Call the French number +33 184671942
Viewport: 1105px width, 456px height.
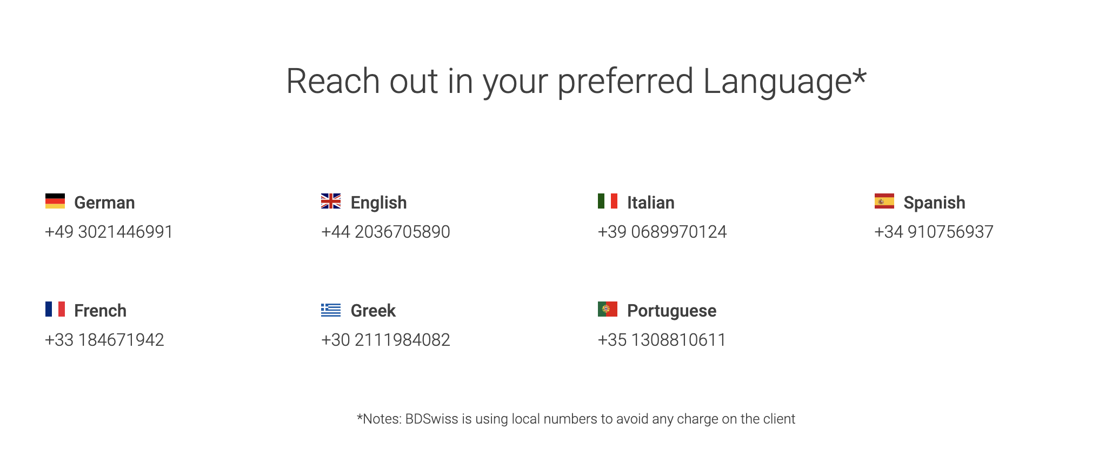[x=104, y=340]
